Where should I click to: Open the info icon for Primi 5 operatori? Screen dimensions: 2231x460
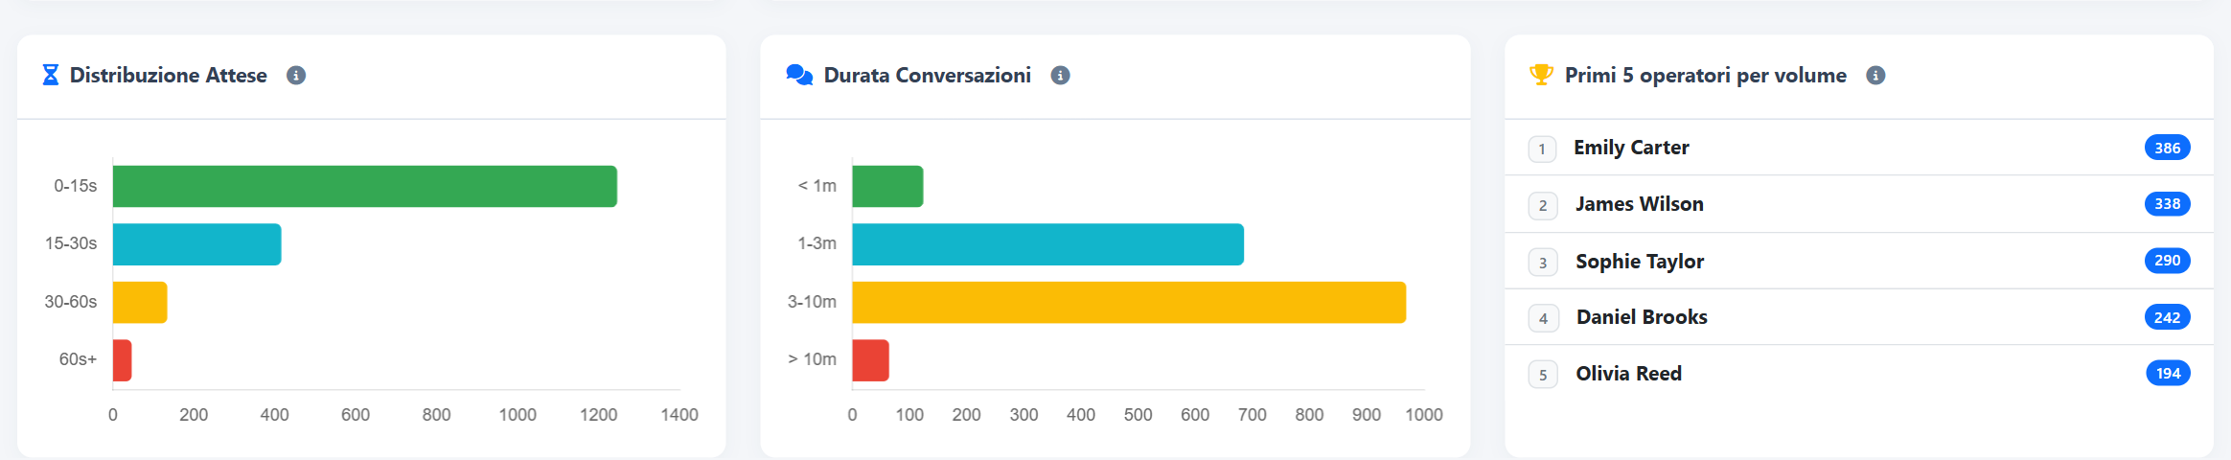1875,76
